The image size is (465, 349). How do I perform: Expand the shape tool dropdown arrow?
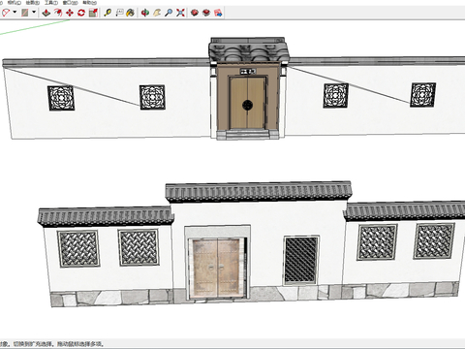tap(34, 13)
